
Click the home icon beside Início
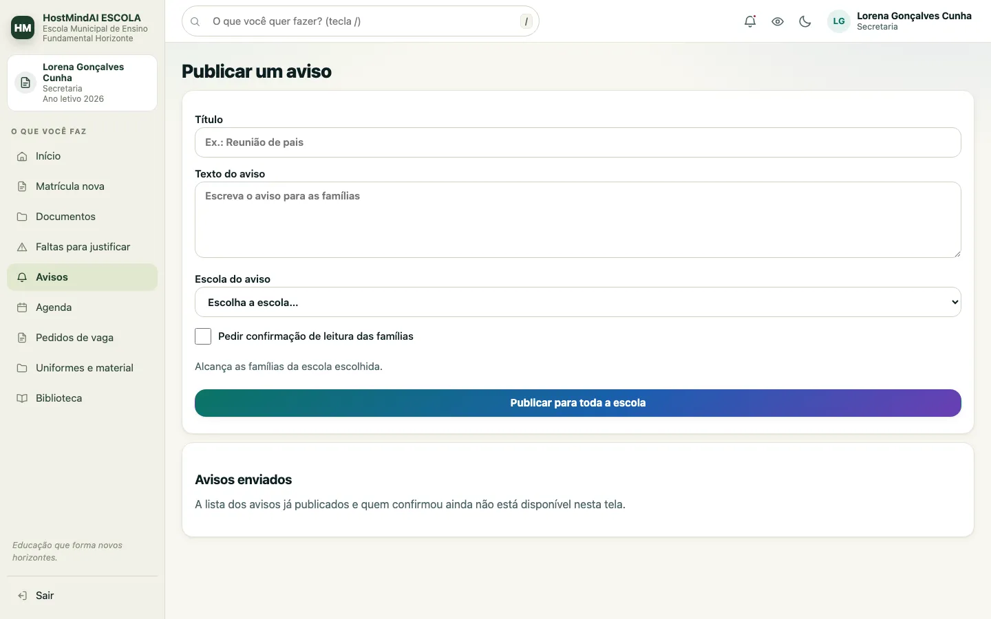coord(22,156)
